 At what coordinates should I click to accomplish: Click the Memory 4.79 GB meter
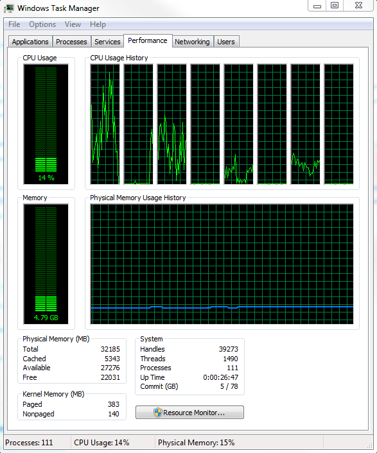pos(46,264)
